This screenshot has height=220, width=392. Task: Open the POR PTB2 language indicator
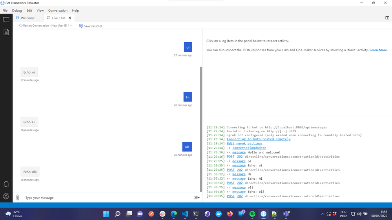[x=343, y=214]
